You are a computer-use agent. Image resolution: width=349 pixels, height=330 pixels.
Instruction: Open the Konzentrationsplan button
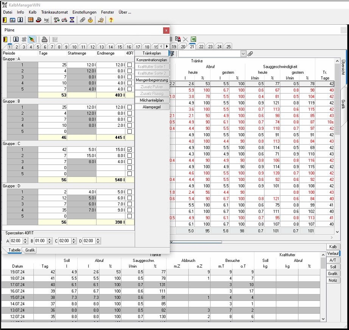pyautogui.click(x=151, y=60)
